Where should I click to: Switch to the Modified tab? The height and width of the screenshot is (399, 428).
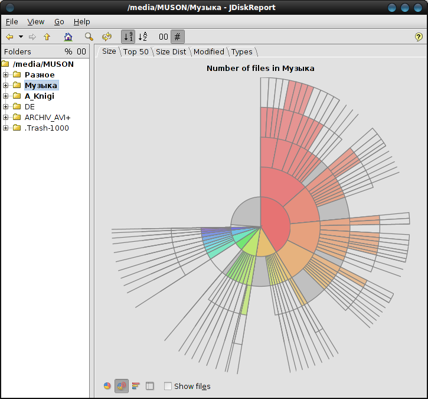click(x=209, y=51)
